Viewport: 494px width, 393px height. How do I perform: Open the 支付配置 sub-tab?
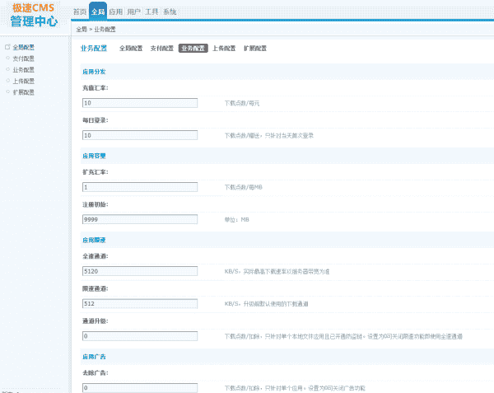161,49
